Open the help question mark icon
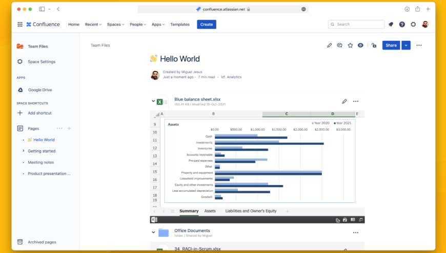Image resolution: width=446 pixels, height=253 pixels. [402, 24]
